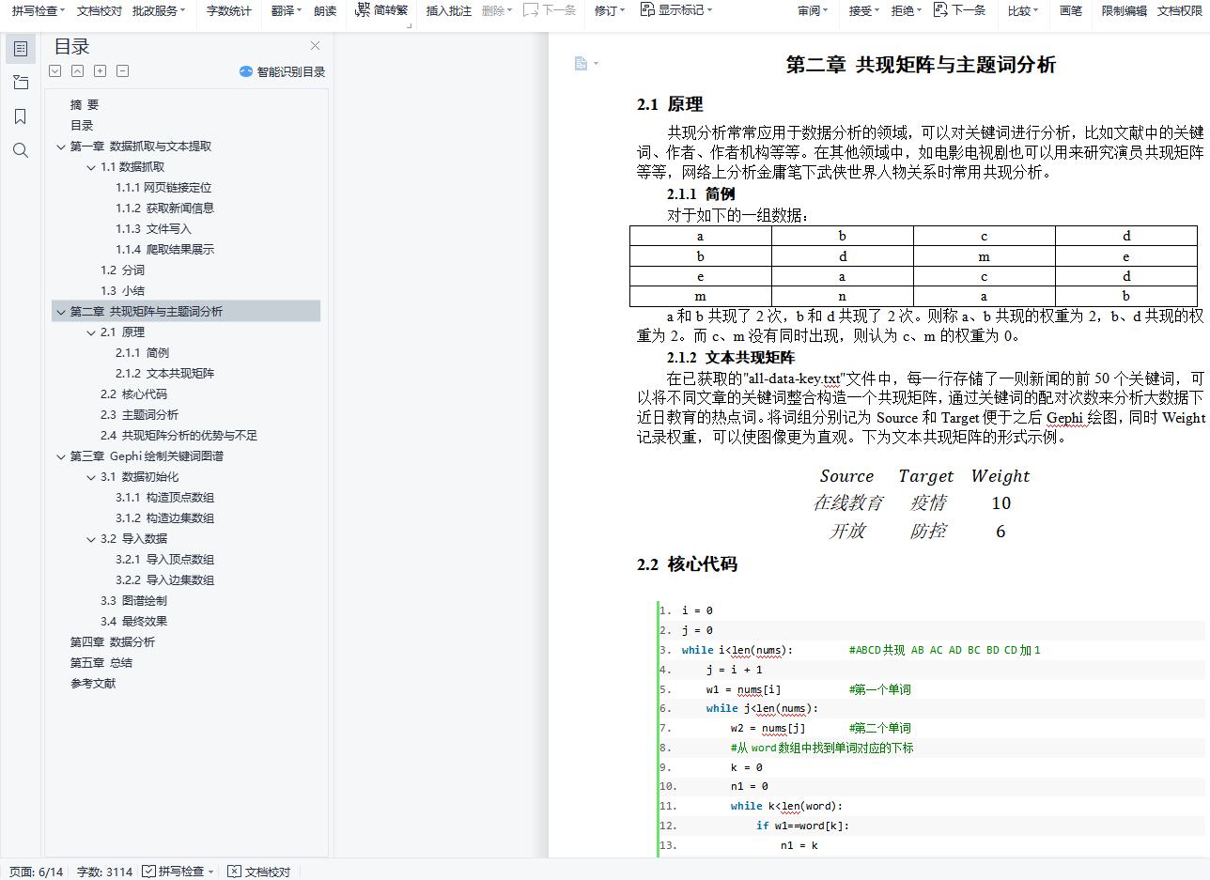Collapse the 2.1 原理 outline node
The width and height of the screenshot is (1210, 880).
click(x=91, y=332)
